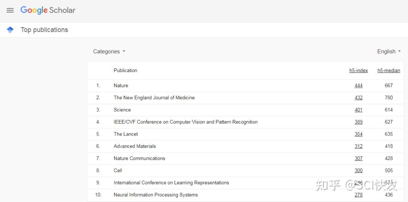This screenshot has width=408, height=202.
Task: Open Advanced Materials h5-index 312
Action: (359, 146)
